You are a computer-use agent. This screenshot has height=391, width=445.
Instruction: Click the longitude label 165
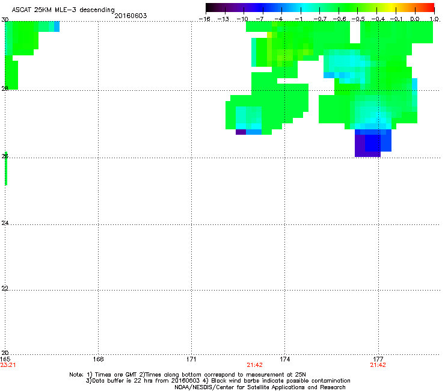point(5,359)
